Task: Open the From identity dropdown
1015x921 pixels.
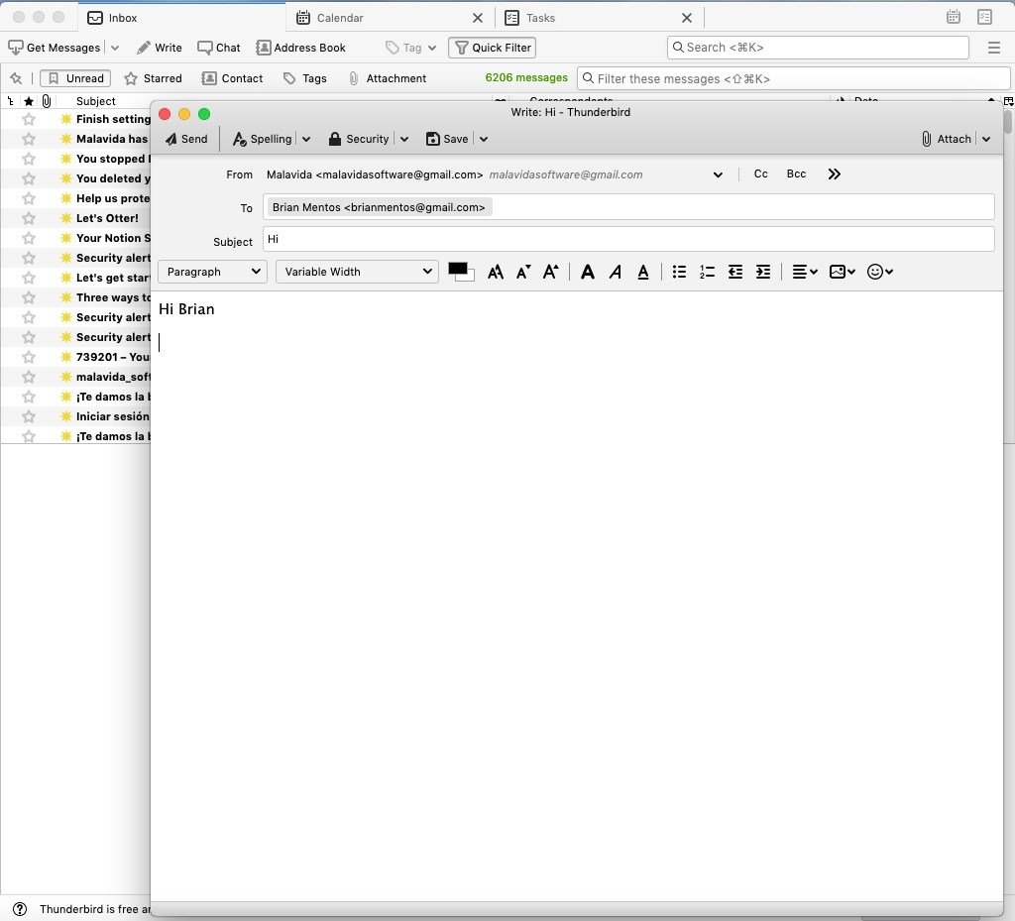Action: coord(718,174)
